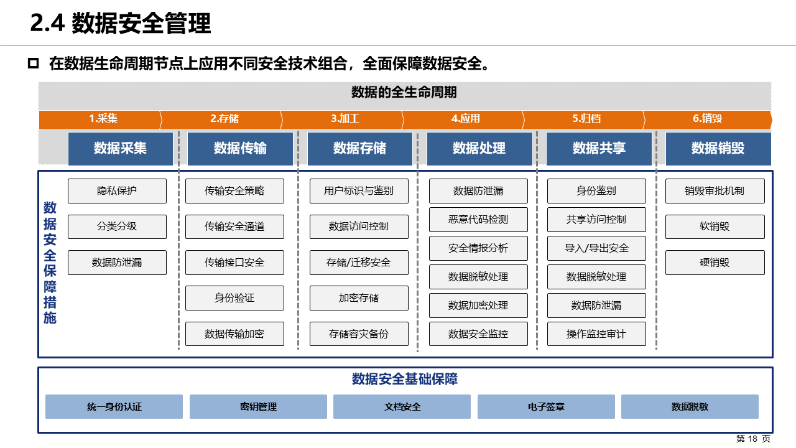Click the 数据的全生命周期 banner
Image resolution: width=796 pixels, height=448 pixels.
(404, 92)
